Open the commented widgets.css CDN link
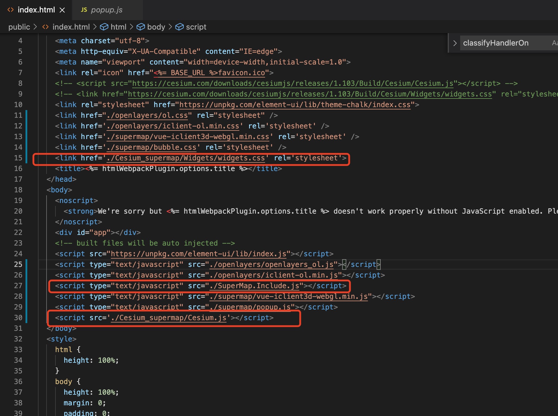The width and height of the screenshot is (558, 416). tap(310, 94)
